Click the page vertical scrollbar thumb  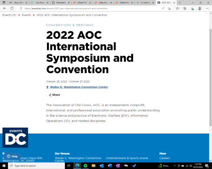pos(211,78)
